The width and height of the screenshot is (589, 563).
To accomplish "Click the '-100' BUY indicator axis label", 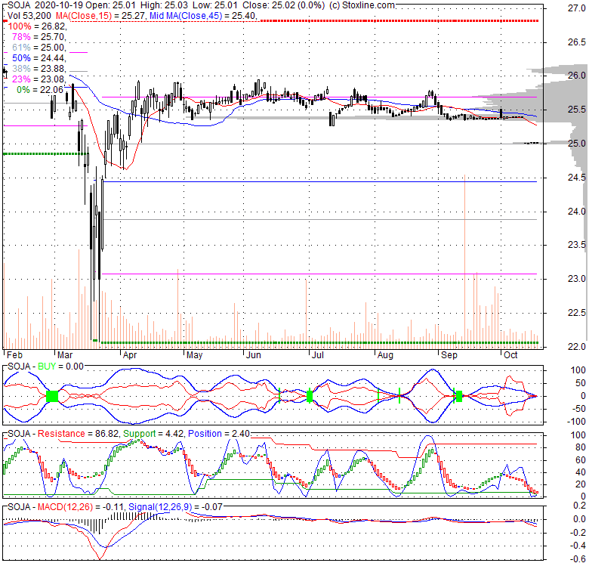I will [577, 422].
